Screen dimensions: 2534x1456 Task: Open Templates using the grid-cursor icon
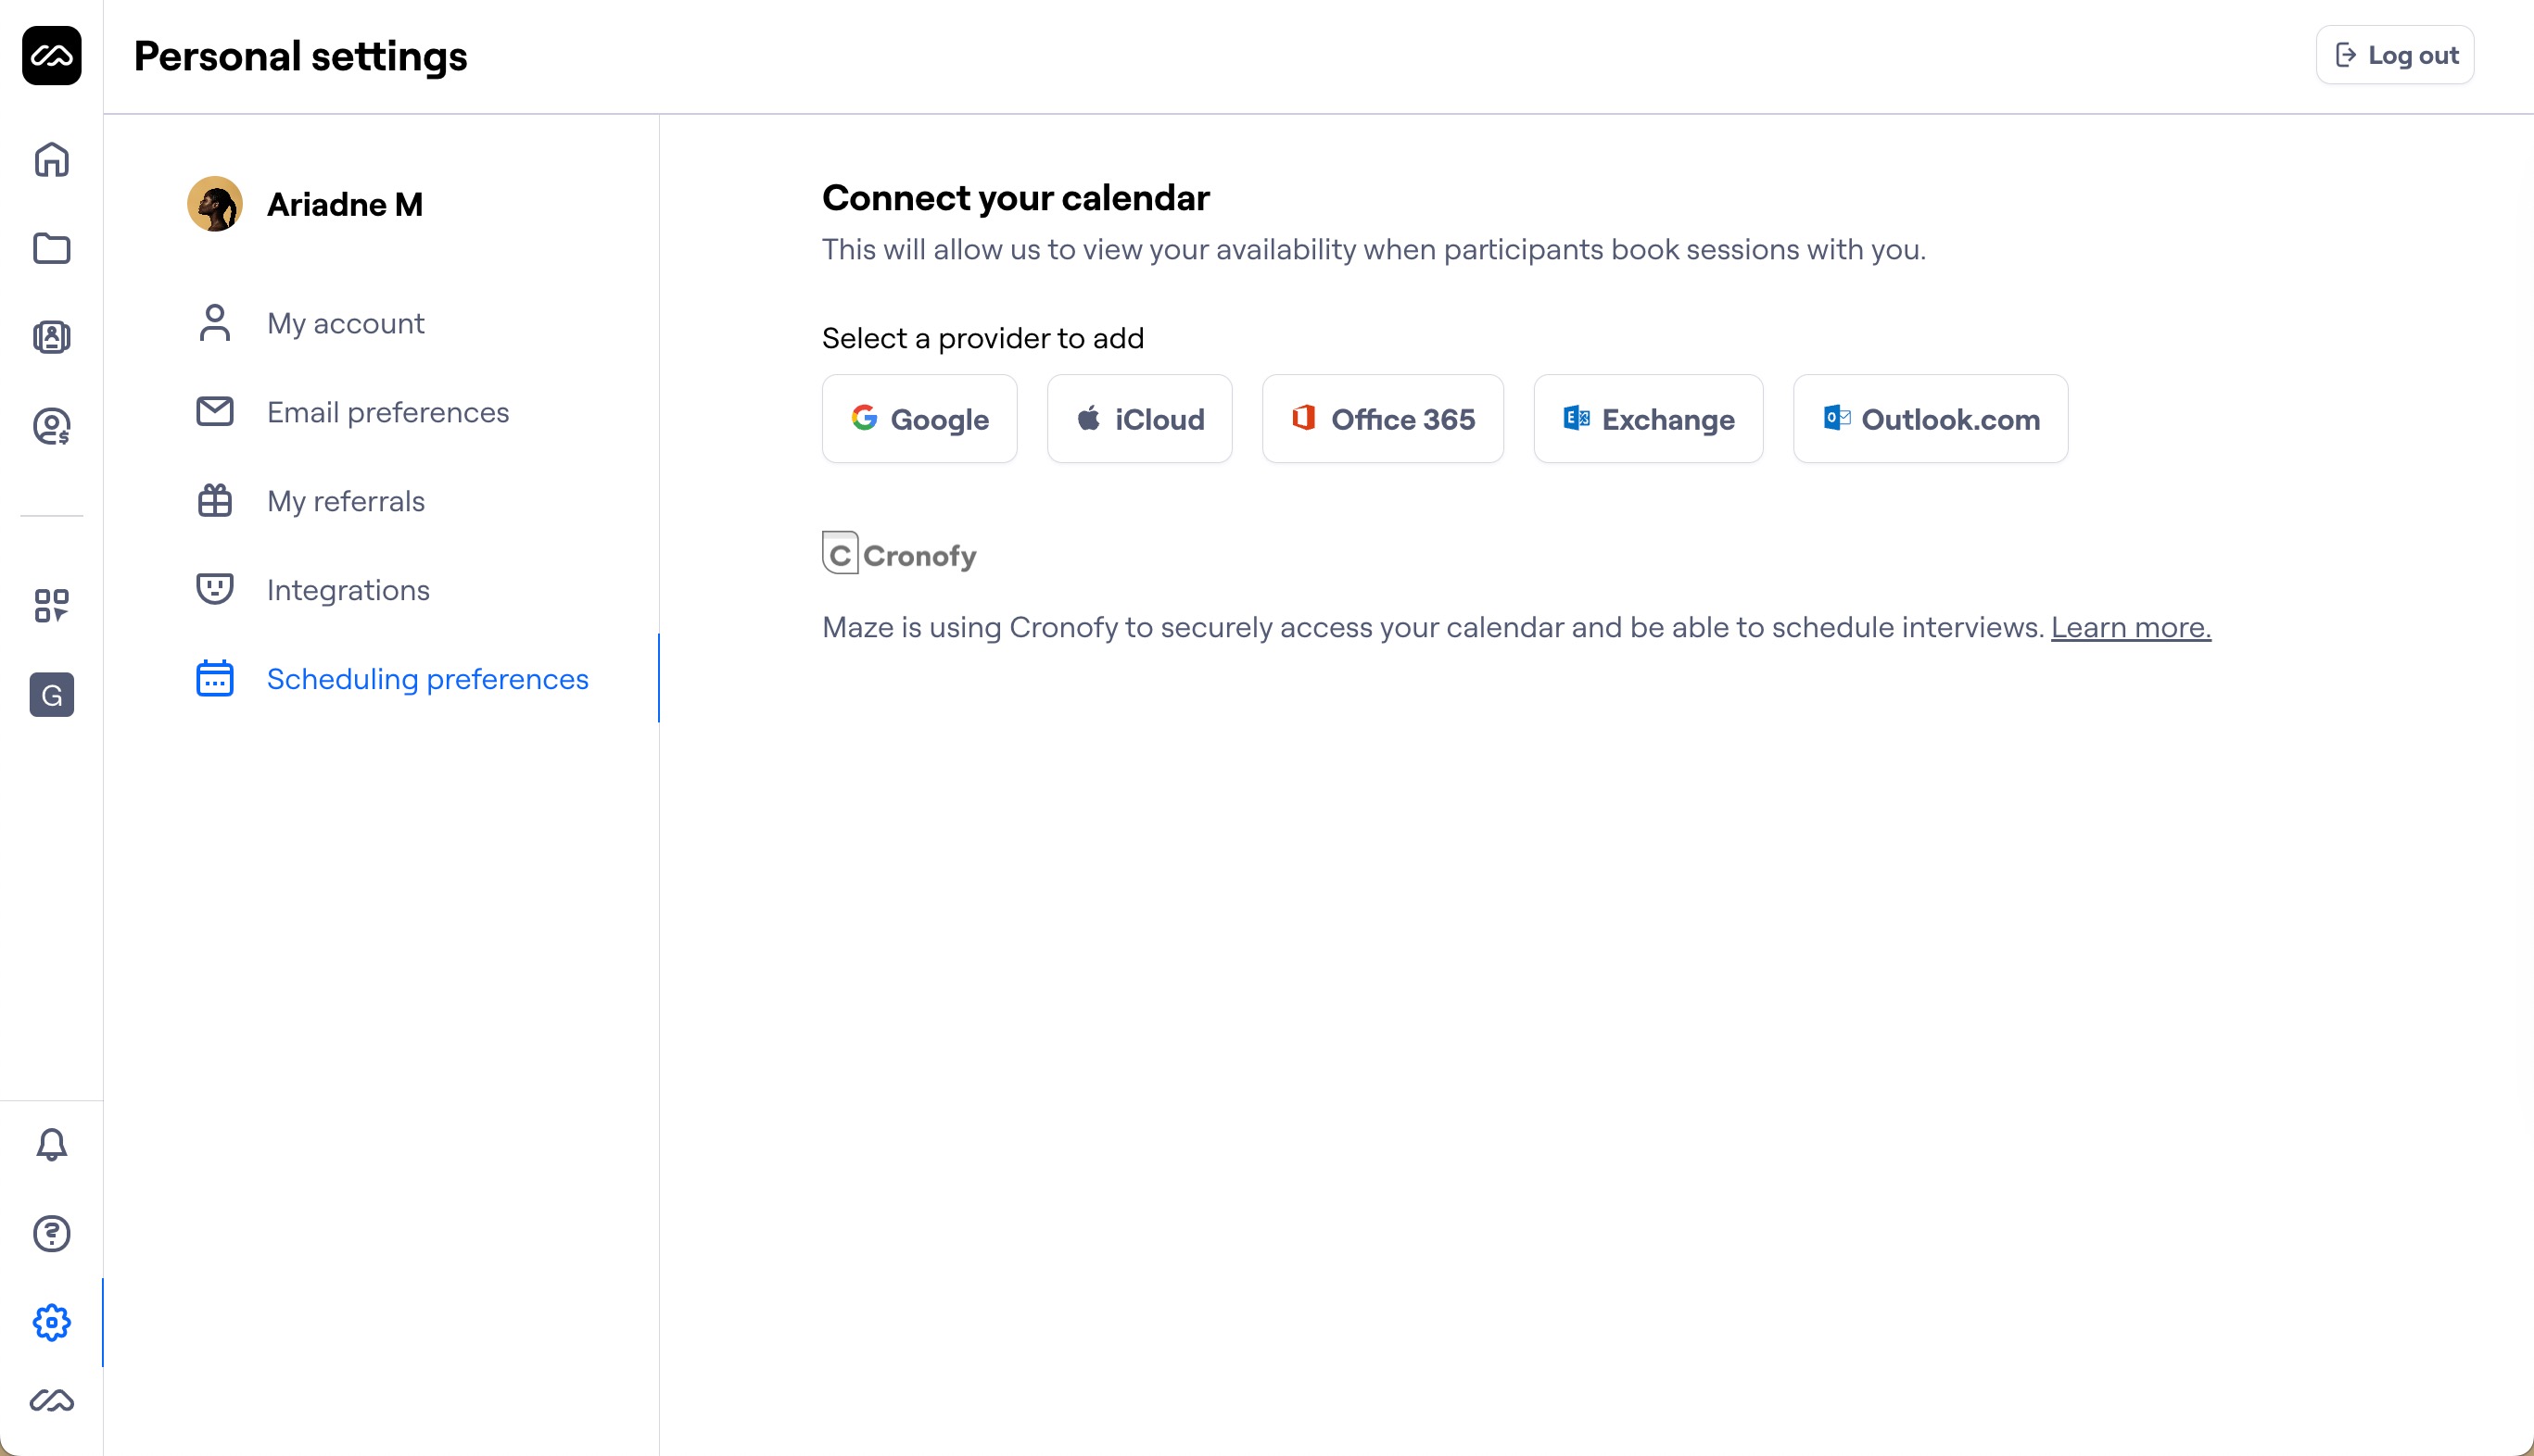coord(51,606)
